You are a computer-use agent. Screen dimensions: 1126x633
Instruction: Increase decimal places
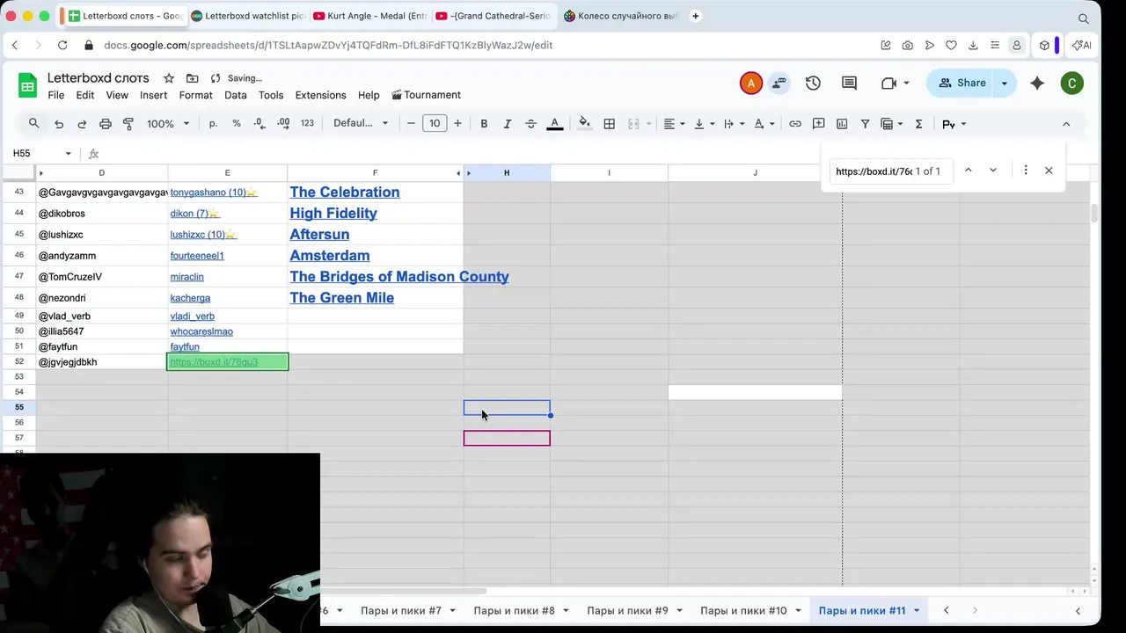click(x=283, y=124)
